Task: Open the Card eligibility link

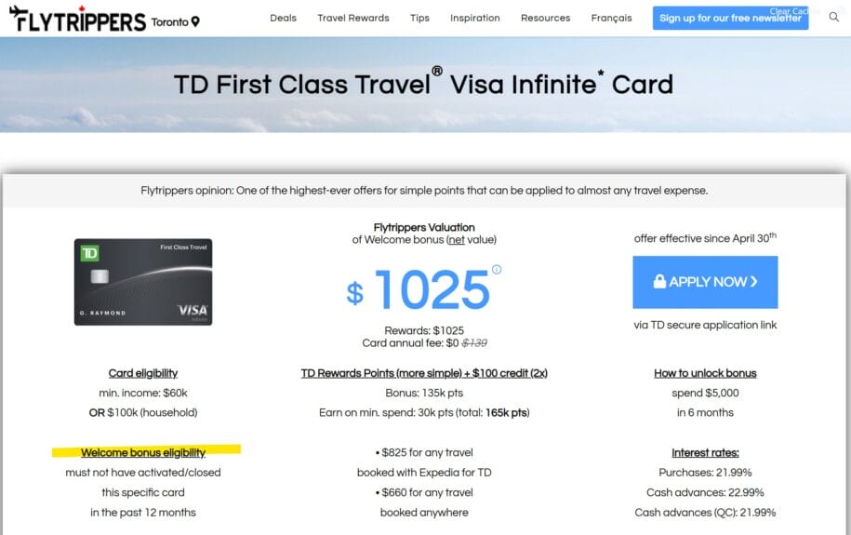Action: [143, 373]
